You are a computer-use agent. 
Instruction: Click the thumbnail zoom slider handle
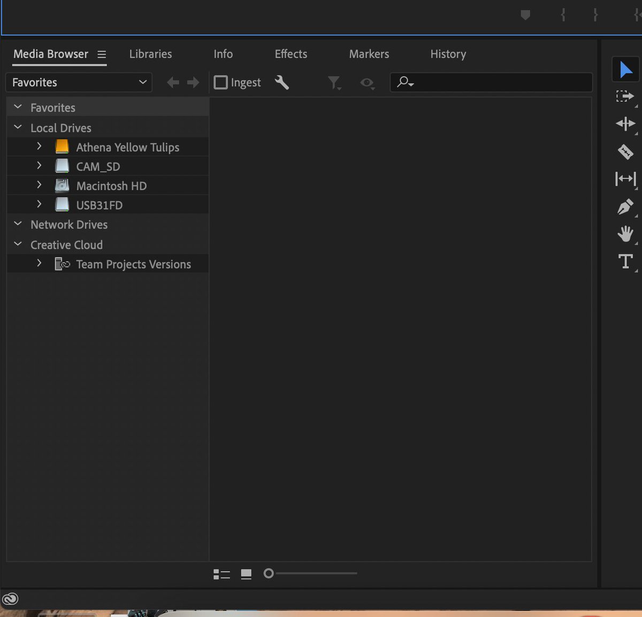pos(269,573)
